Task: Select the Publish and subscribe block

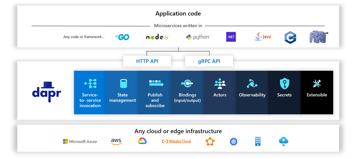Action: click(155, 93)
